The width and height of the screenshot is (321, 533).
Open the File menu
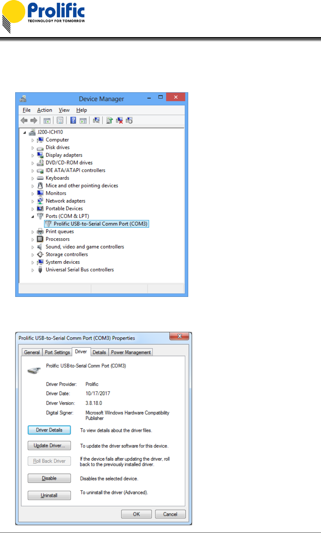tap(26, 110)
